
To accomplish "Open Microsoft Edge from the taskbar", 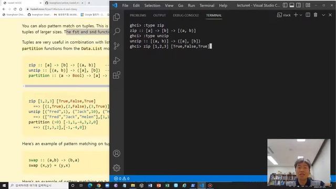I will point(90,185).
